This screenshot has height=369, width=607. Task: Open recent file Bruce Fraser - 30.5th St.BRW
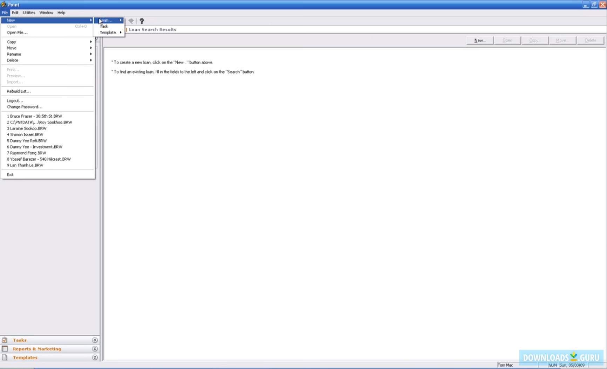48,116
